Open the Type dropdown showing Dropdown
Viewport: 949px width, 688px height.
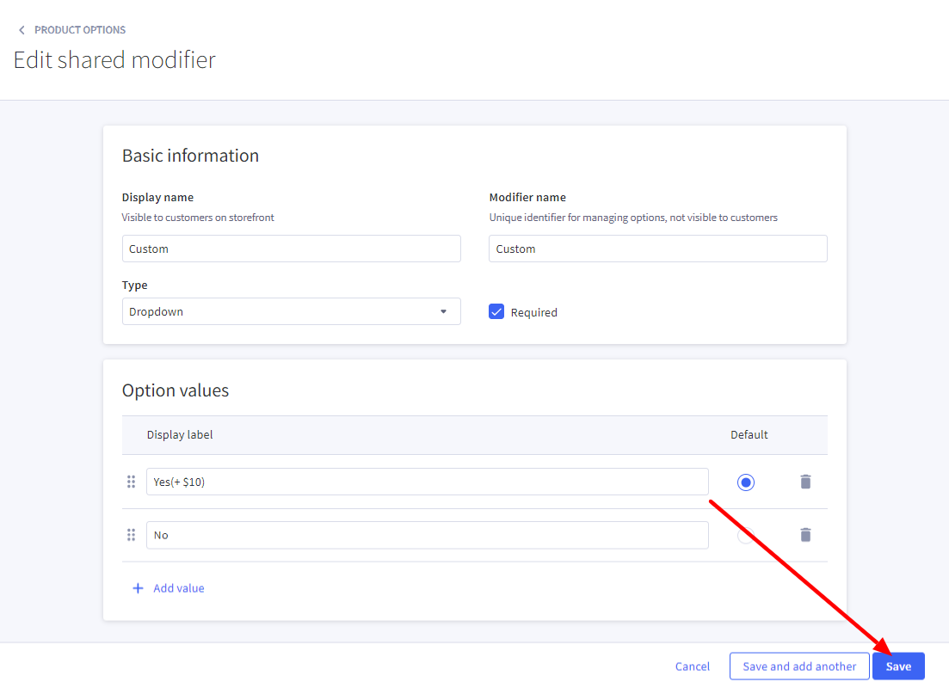pyautogui.click(x=291, y=311)
